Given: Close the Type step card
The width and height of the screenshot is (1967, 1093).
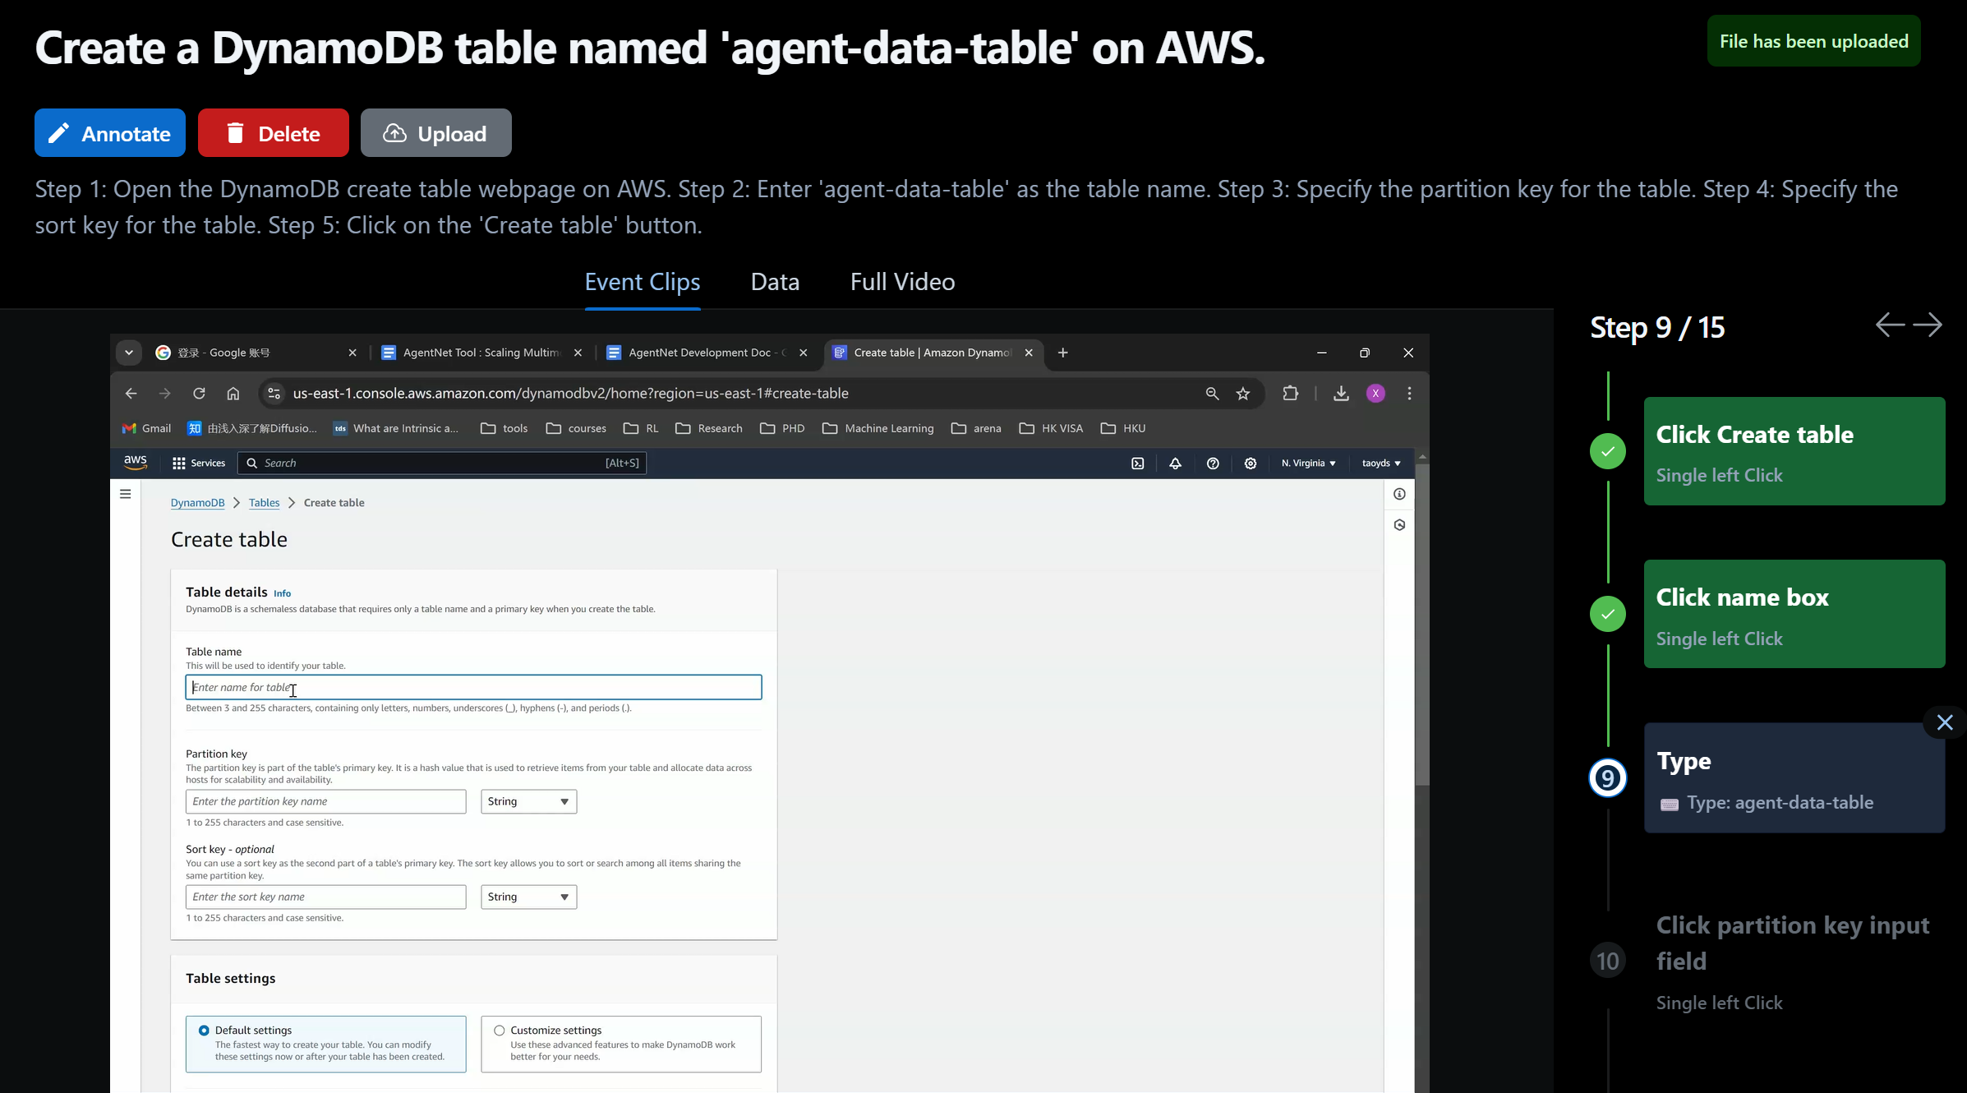Looking at the screenshot, I should [x=1944, y=722].
